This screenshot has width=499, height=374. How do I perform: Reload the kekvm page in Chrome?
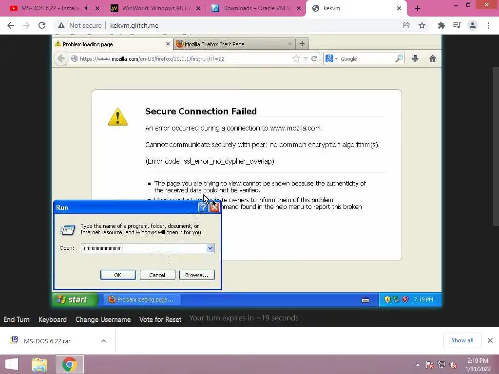(42, 25)
